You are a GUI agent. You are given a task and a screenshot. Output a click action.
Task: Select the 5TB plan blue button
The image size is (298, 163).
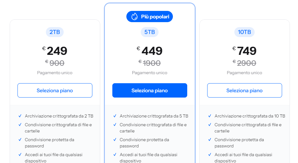150,90
